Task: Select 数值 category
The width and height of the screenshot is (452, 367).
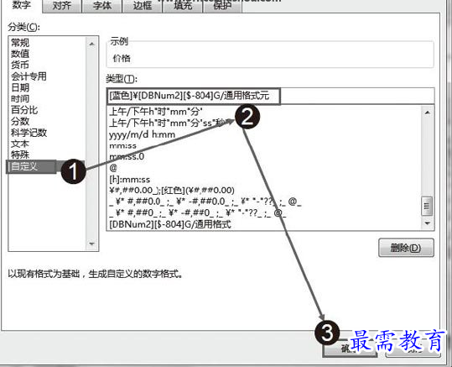Action: [20, 54]
